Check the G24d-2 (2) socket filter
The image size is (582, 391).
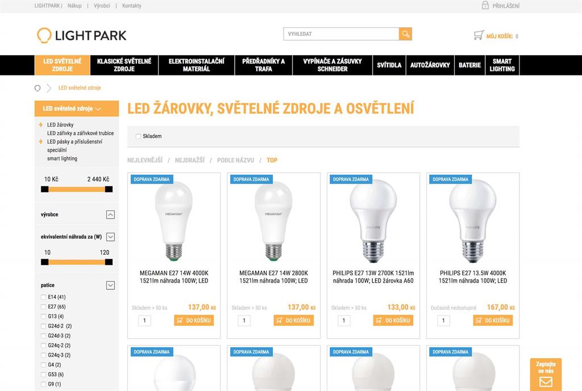pyautogui.click(x=43, y=326)
